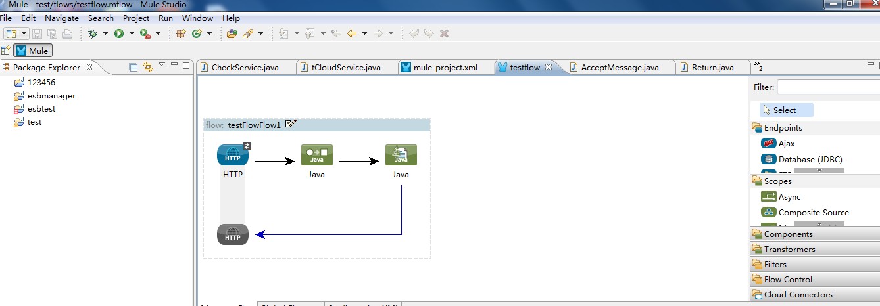Click the Forward navigation arrow
The width and height of the screenshot is (880, 306).
tap(378, 33)
